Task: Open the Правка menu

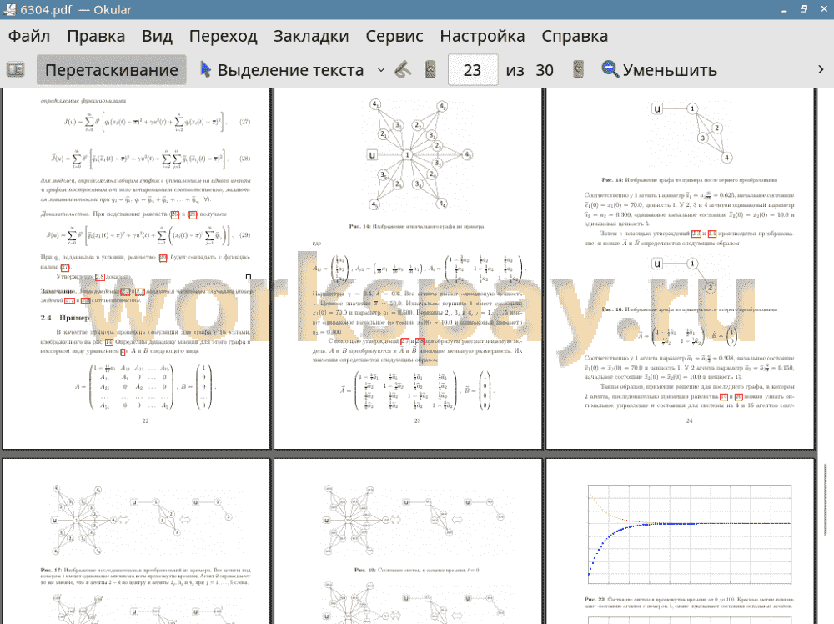Action: coord(96,36)
